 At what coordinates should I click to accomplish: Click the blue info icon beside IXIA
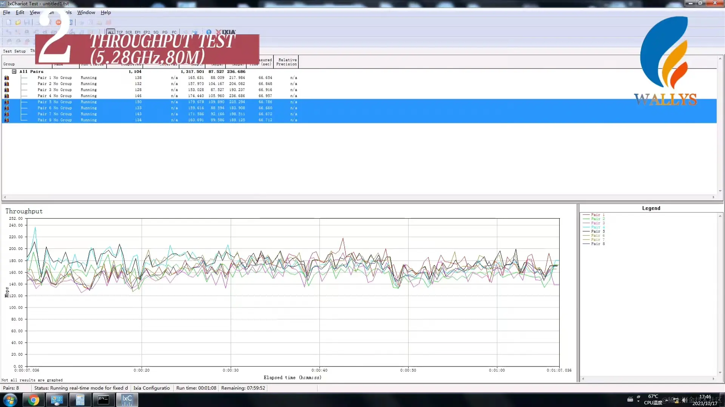pyautogui.click(x=209, y=32)
